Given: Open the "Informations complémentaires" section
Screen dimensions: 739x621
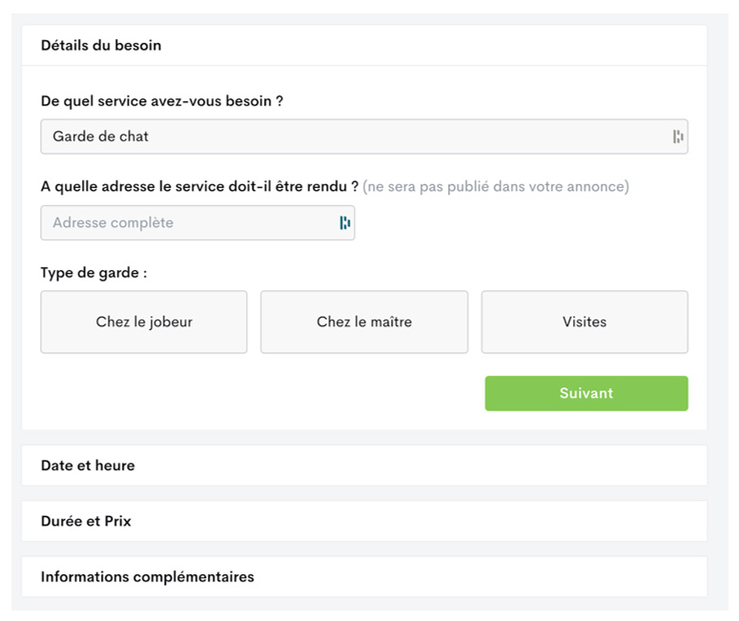Looking at the screenshot, I should pos(364,577).
